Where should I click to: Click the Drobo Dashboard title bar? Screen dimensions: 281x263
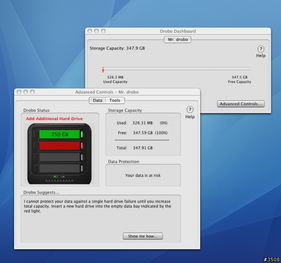[178, 31]
